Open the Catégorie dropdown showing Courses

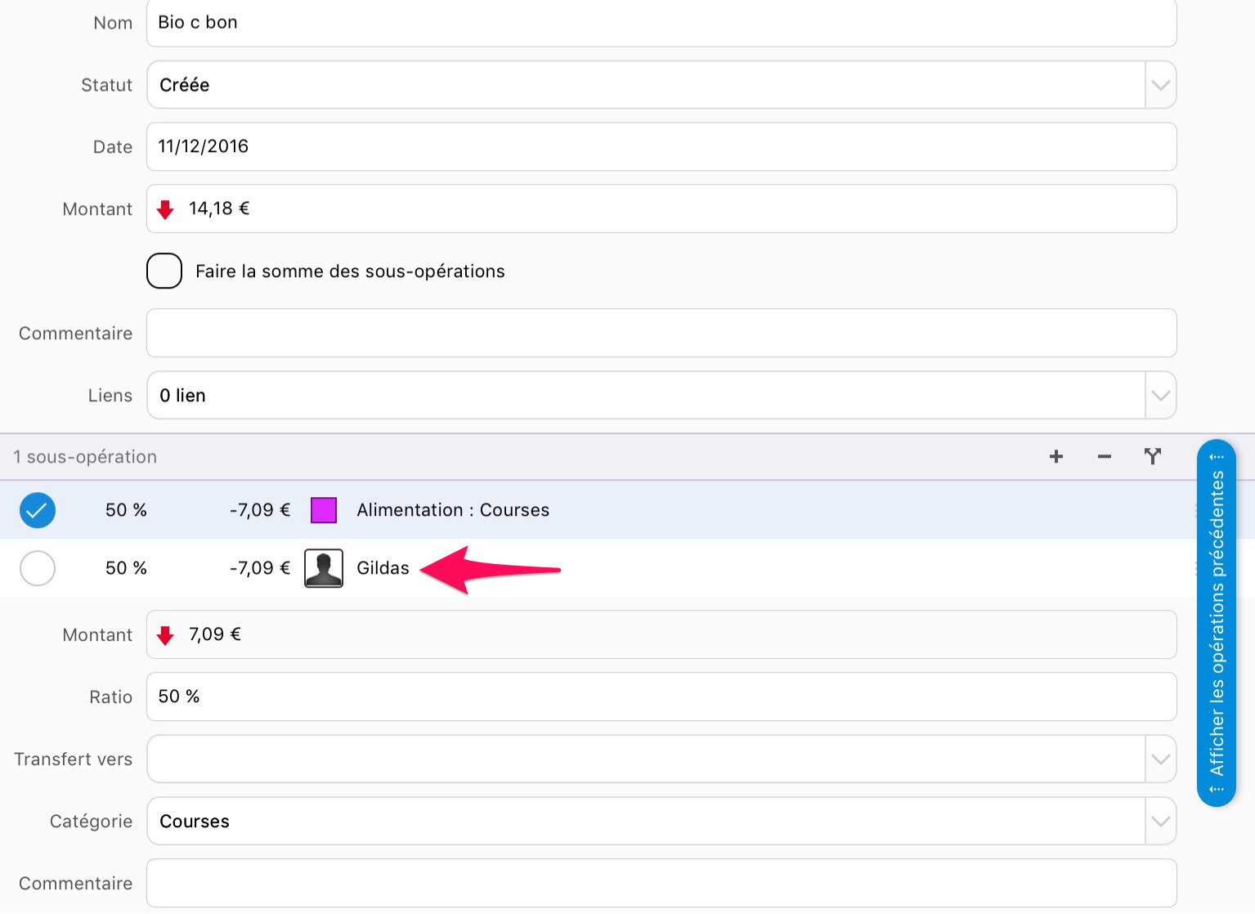[x=1160, y=821]
